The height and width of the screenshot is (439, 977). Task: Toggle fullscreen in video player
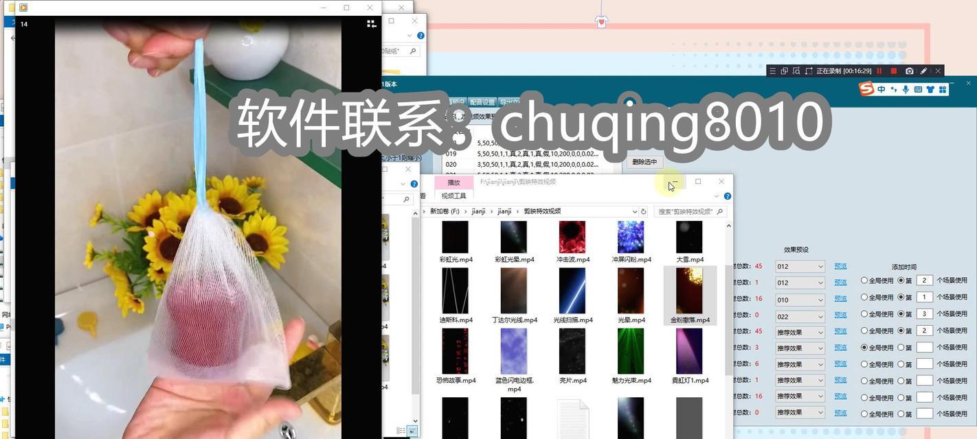(371, 24)
